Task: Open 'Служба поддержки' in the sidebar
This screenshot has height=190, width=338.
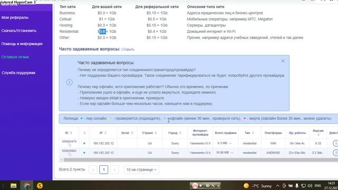Action: (18, 73)
